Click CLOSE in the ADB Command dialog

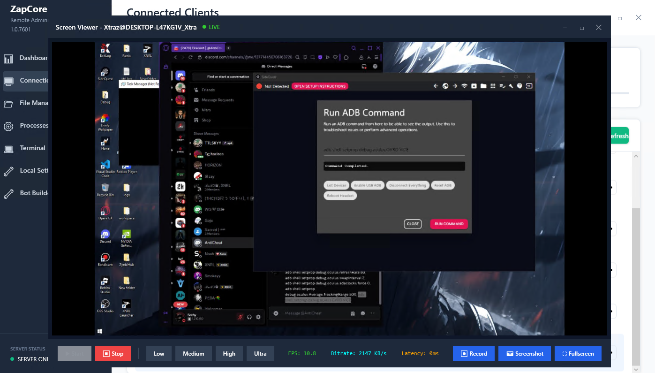pos(413,224)
